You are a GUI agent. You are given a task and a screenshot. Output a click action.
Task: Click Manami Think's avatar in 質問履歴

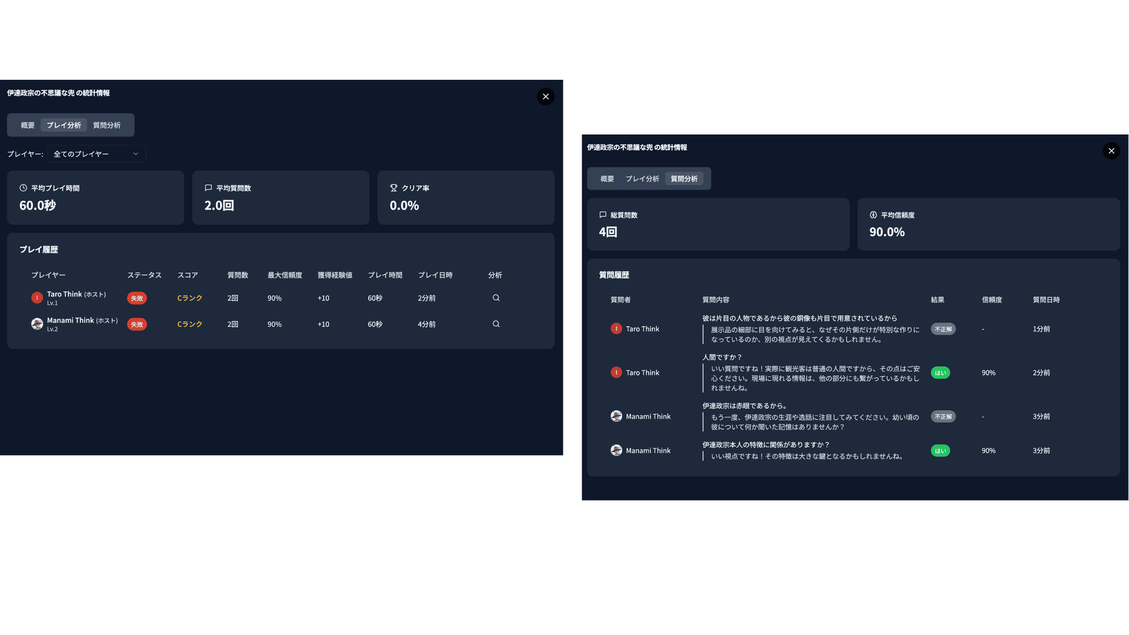pyautogui.click(x=616, y=416)
